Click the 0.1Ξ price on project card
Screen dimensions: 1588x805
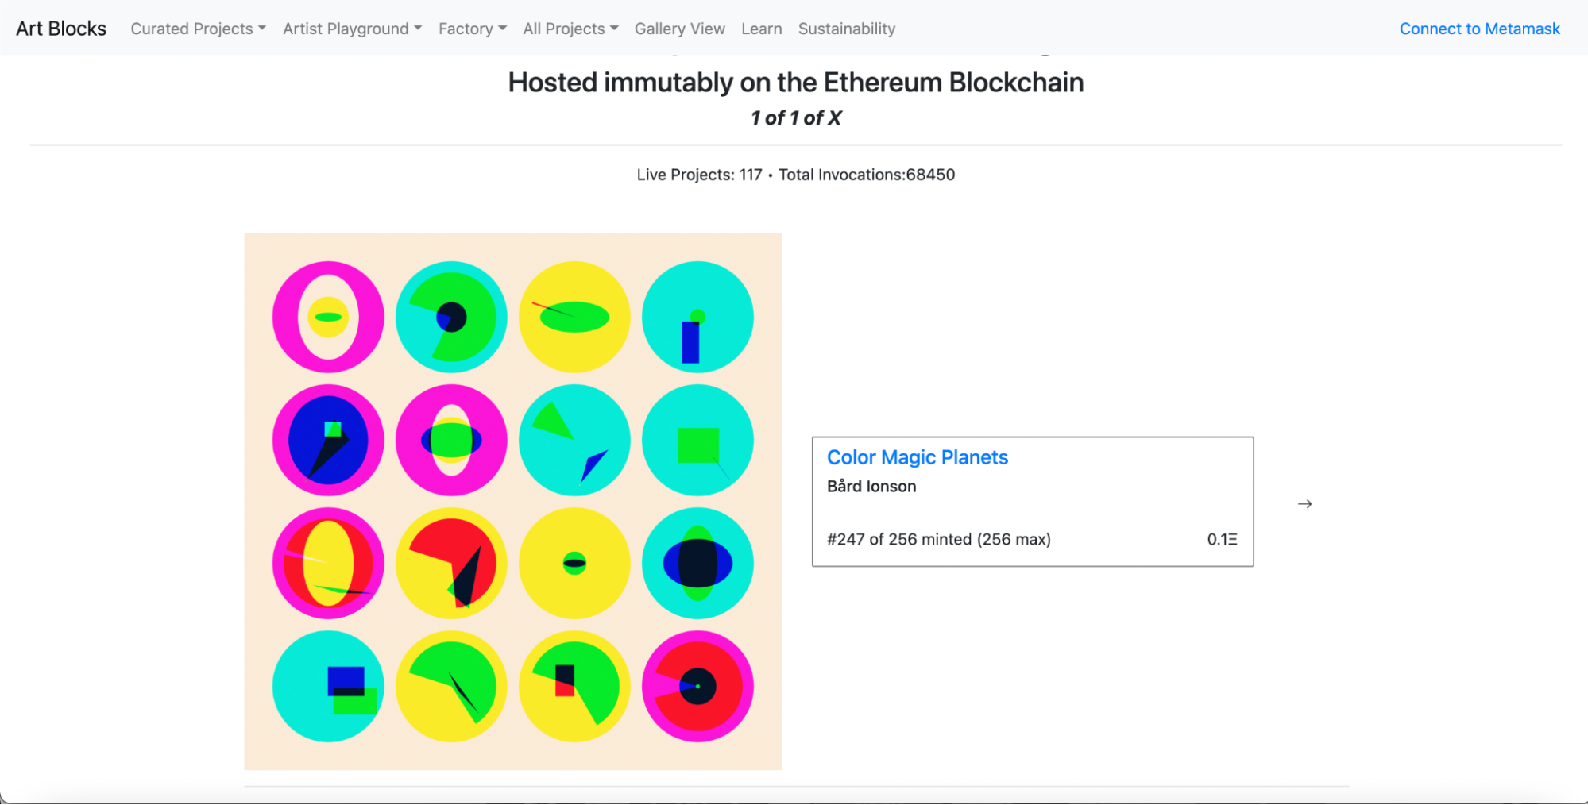pyautogui.click(x=1222, y=539)
